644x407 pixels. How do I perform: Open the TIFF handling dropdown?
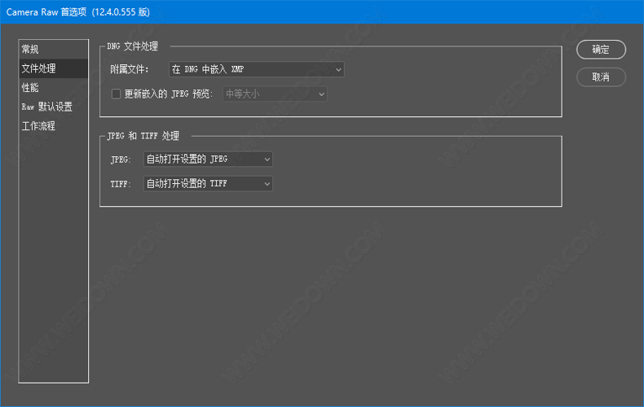pyautogui.click(x=208, y=184)
